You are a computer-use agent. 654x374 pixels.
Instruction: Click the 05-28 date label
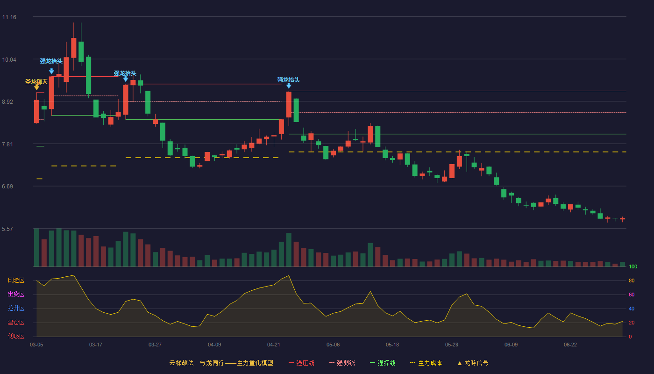click(x=452, y=345)
